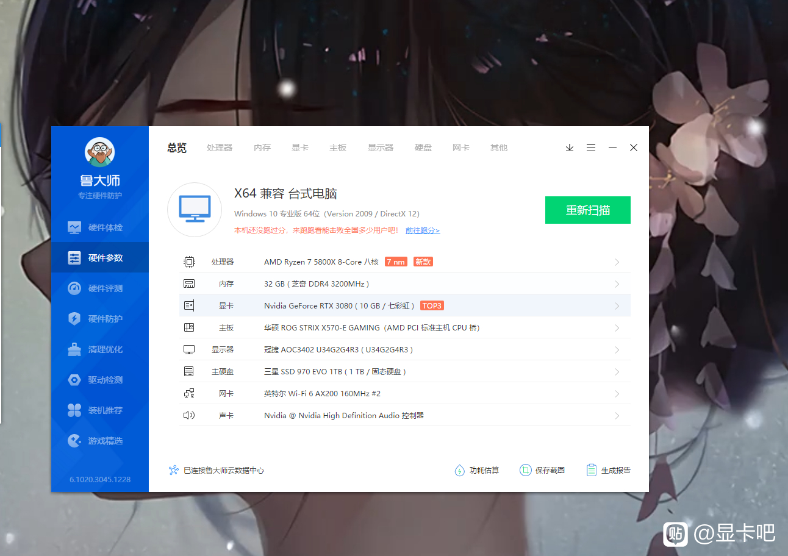
Task: Click the 主板 motherboard icon
Action: (189, 327)
